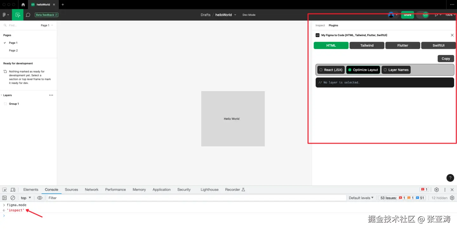
Task: Open console settings gear beside hidden count
Action: click(x=452, y=198)
